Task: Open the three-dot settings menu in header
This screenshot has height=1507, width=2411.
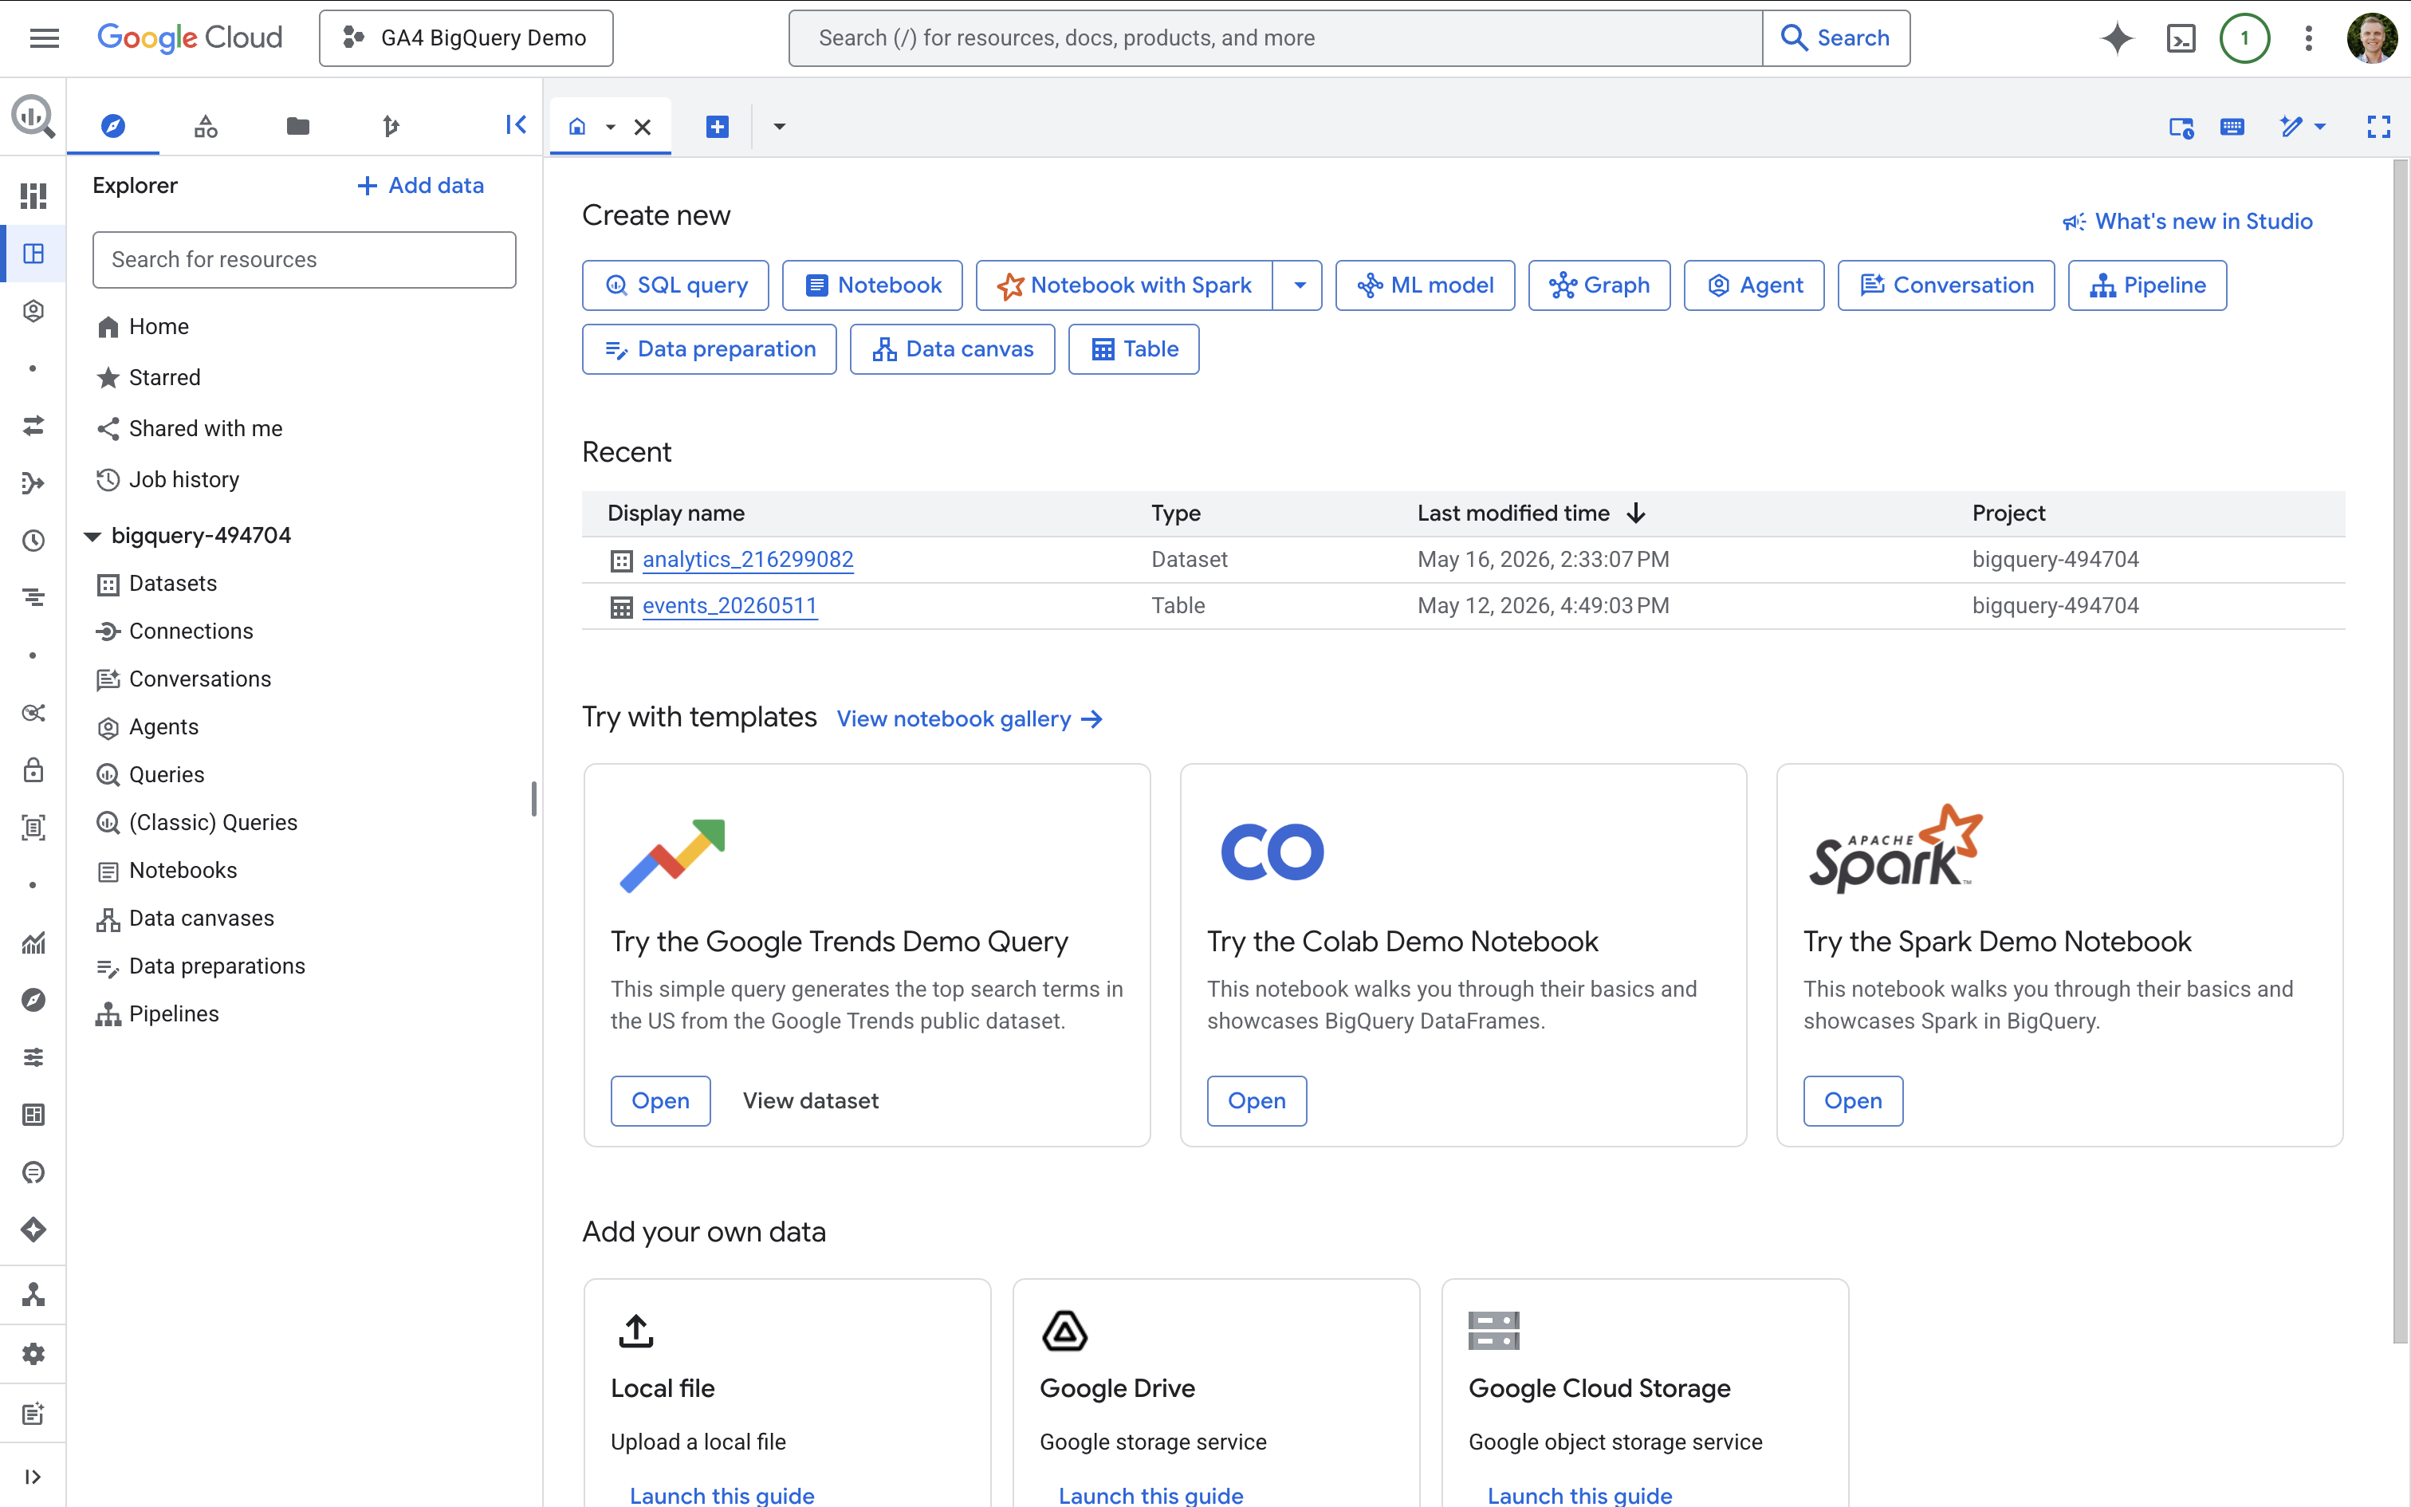Action: 2308,38
